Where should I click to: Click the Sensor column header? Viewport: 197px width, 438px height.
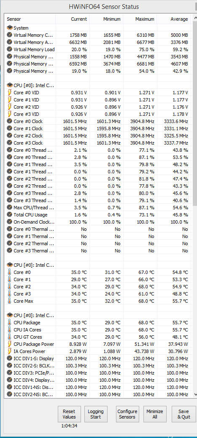[30, 19]
